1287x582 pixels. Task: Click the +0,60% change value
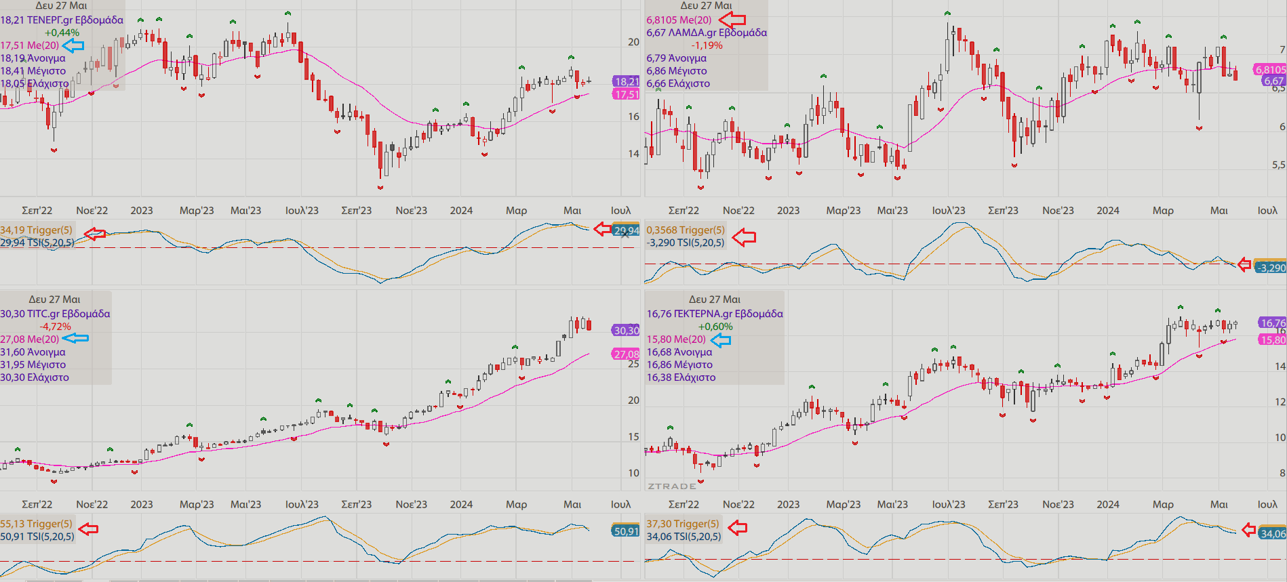[x=715, y=327]
